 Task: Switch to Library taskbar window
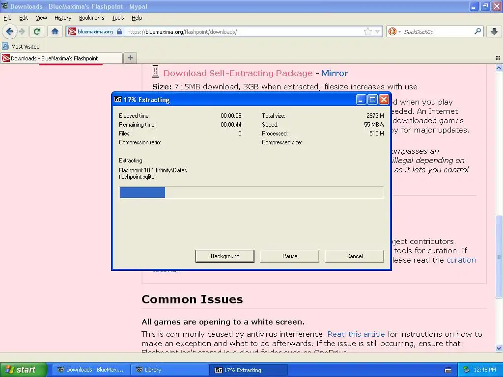pos(169,370)
